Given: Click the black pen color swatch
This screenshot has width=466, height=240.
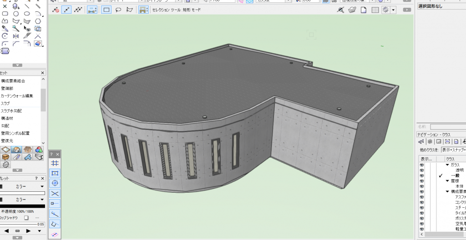Looking at the screenshot, I should (x=22, y=206).
